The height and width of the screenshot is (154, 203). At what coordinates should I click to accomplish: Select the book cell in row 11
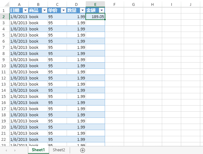38,72
